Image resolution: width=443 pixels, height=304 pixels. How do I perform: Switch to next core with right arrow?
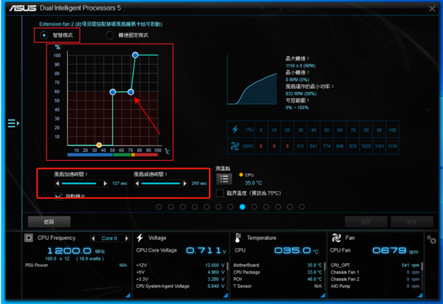tap(125, 238)
